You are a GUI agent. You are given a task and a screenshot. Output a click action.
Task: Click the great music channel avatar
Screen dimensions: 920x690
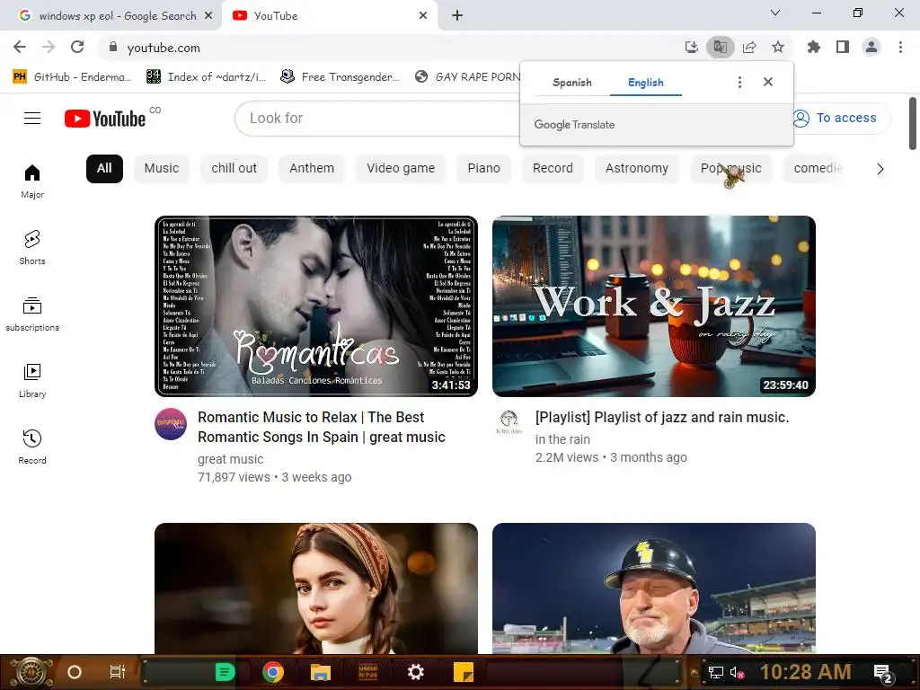coord(171,424)
